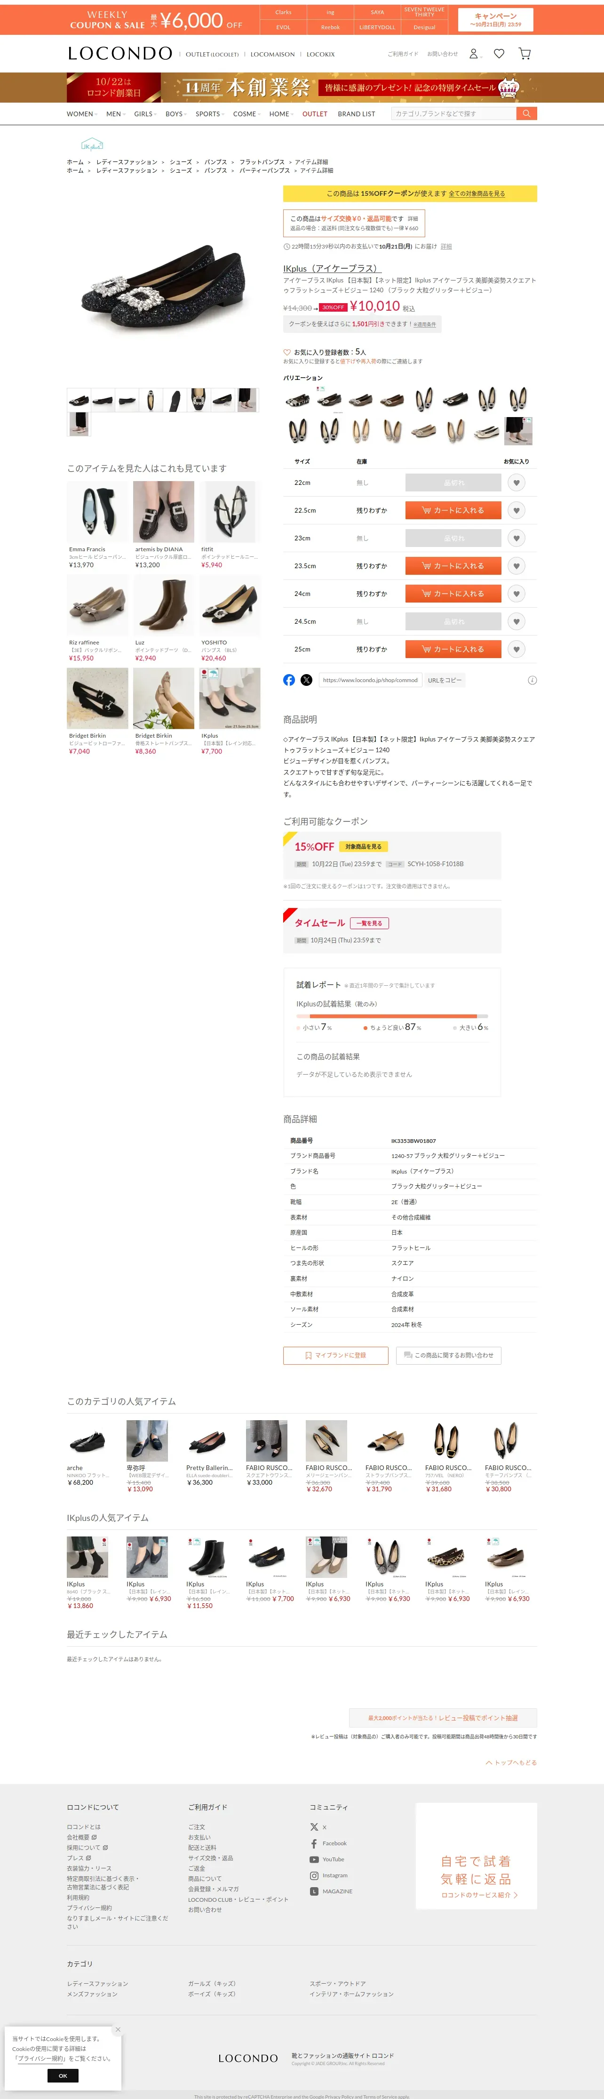Favorite the 23.5cm size with its heart
This screenshot has width=604, height=2099.
click(516, 565)
